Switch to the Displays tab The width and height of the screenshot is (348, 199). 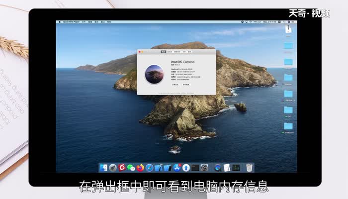(x=170, y=51)
